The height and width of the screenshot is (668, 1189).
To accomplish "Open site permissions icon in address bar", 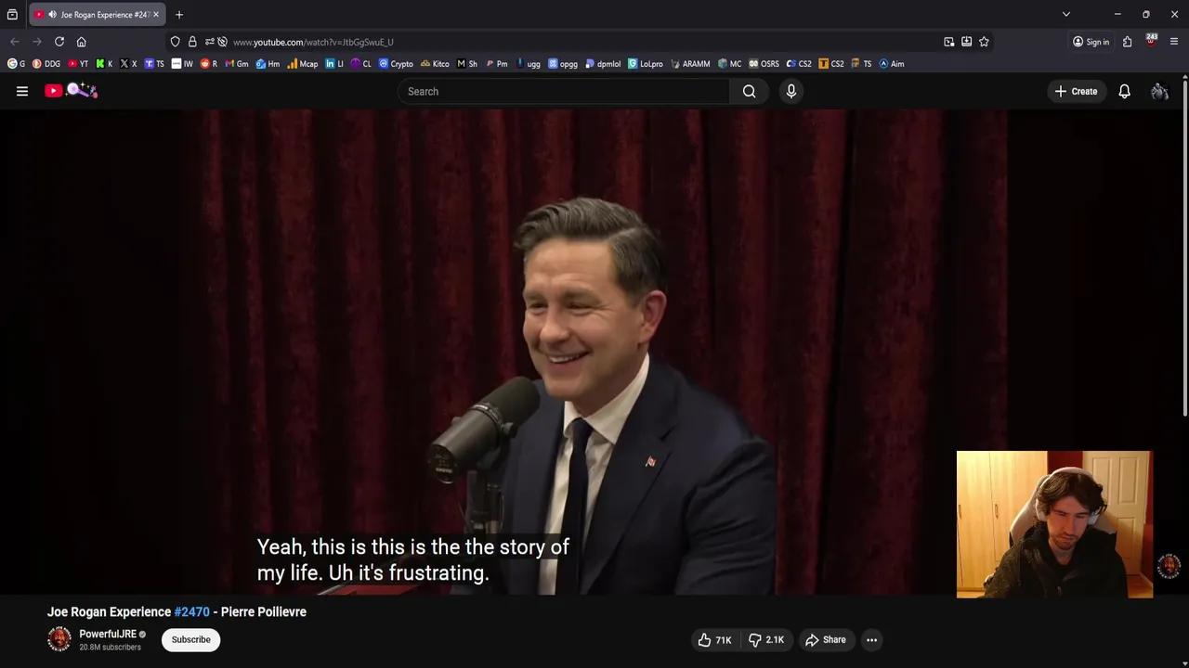I will pyautogui.click(x=209, y=42).
